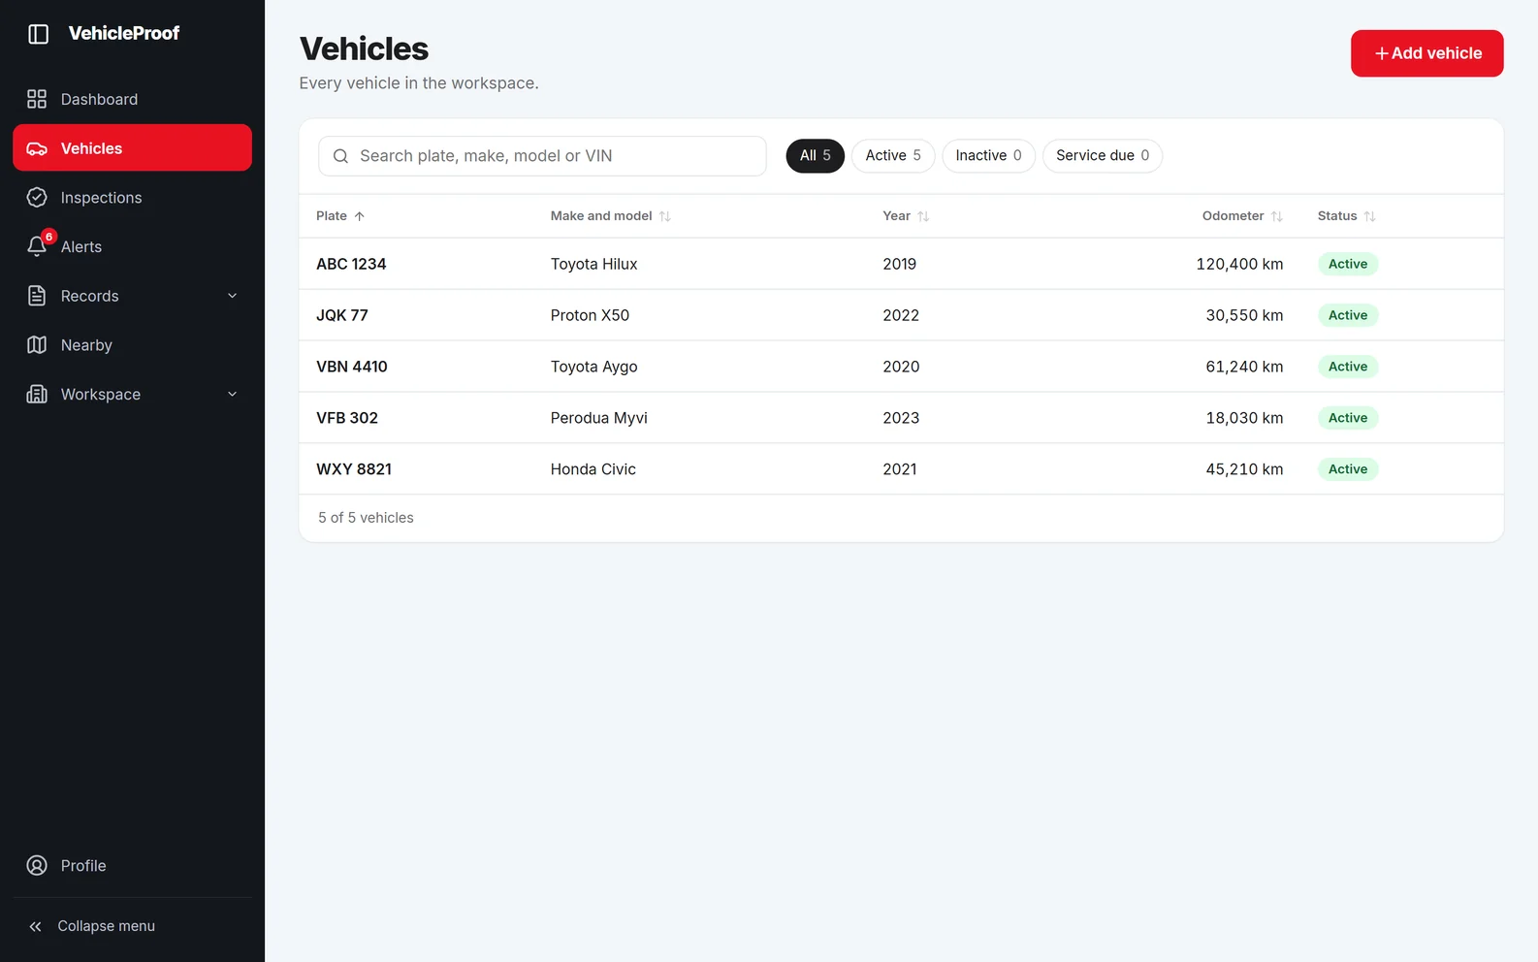Image resolution: width=1538 pixels, height=962 pixels.
Task: Click the Honda Civic cell
Action: pyautogui.click(x=593, y=469)
